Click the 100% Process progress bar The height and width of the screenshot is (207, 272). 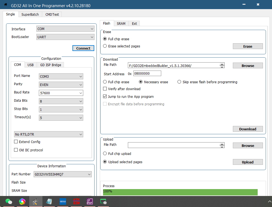click(180, 192)
